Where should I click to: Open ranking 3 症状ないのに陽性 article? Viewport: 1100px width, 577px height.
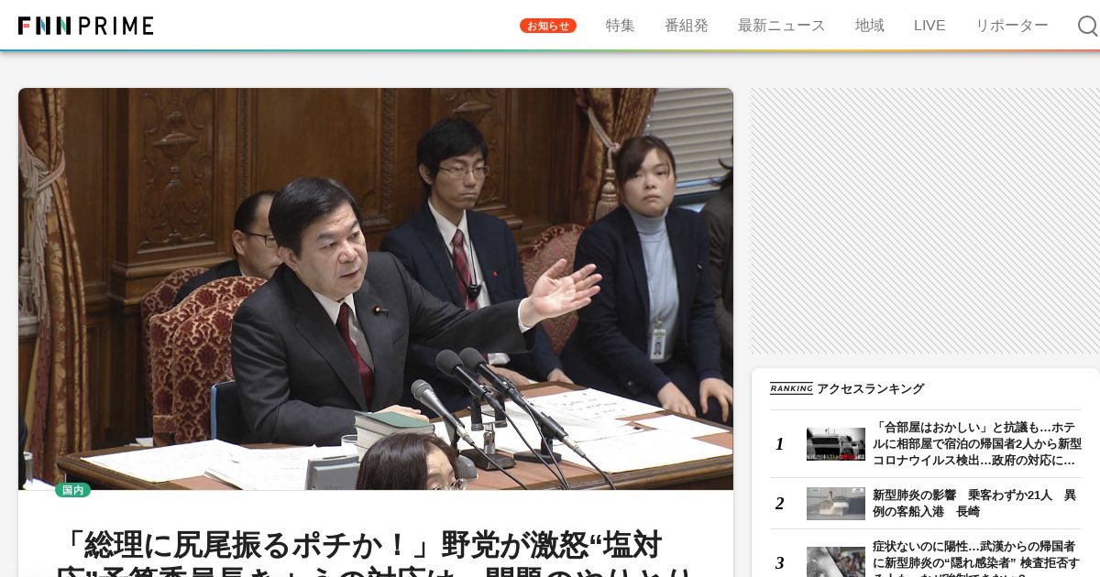pos(977,558)
